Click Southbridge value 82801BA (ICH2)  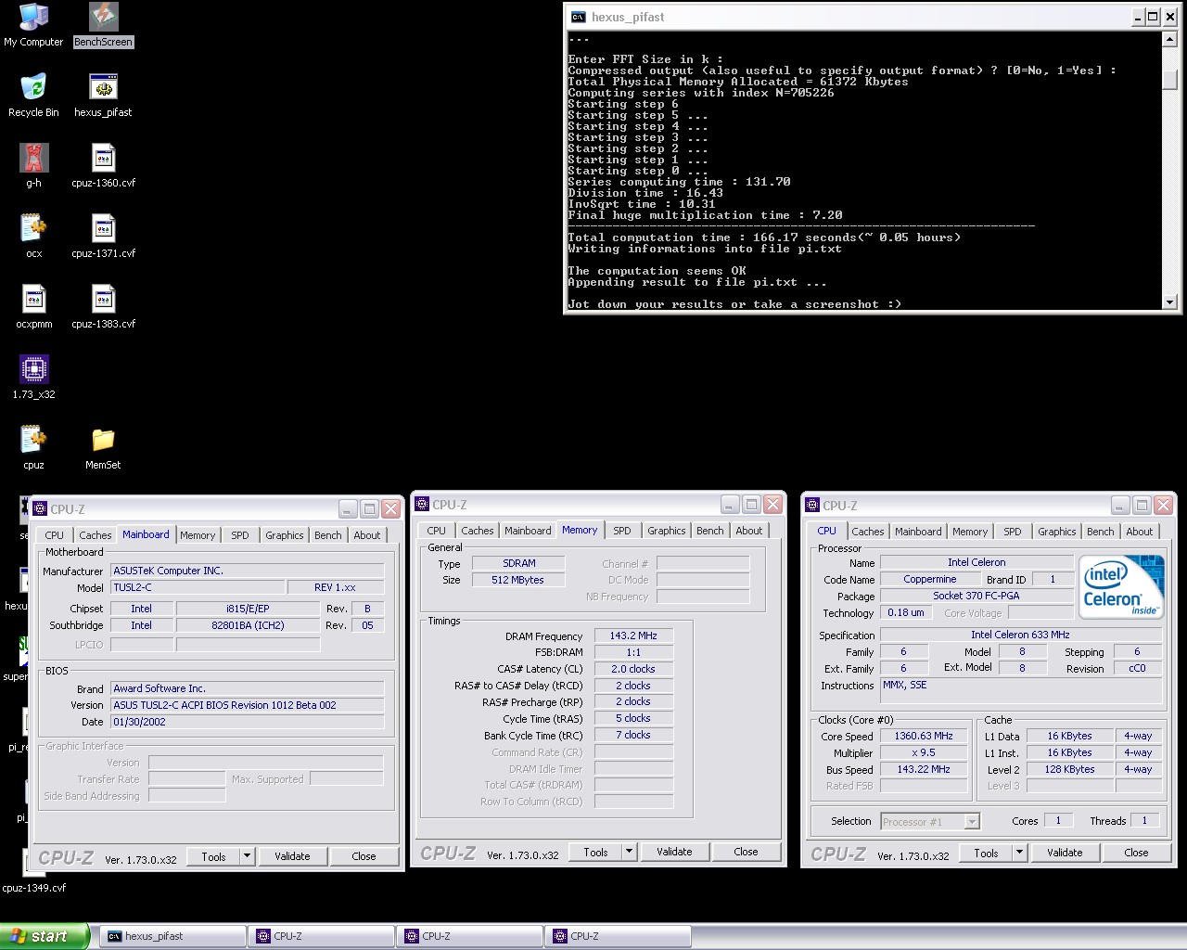[248, 625]
